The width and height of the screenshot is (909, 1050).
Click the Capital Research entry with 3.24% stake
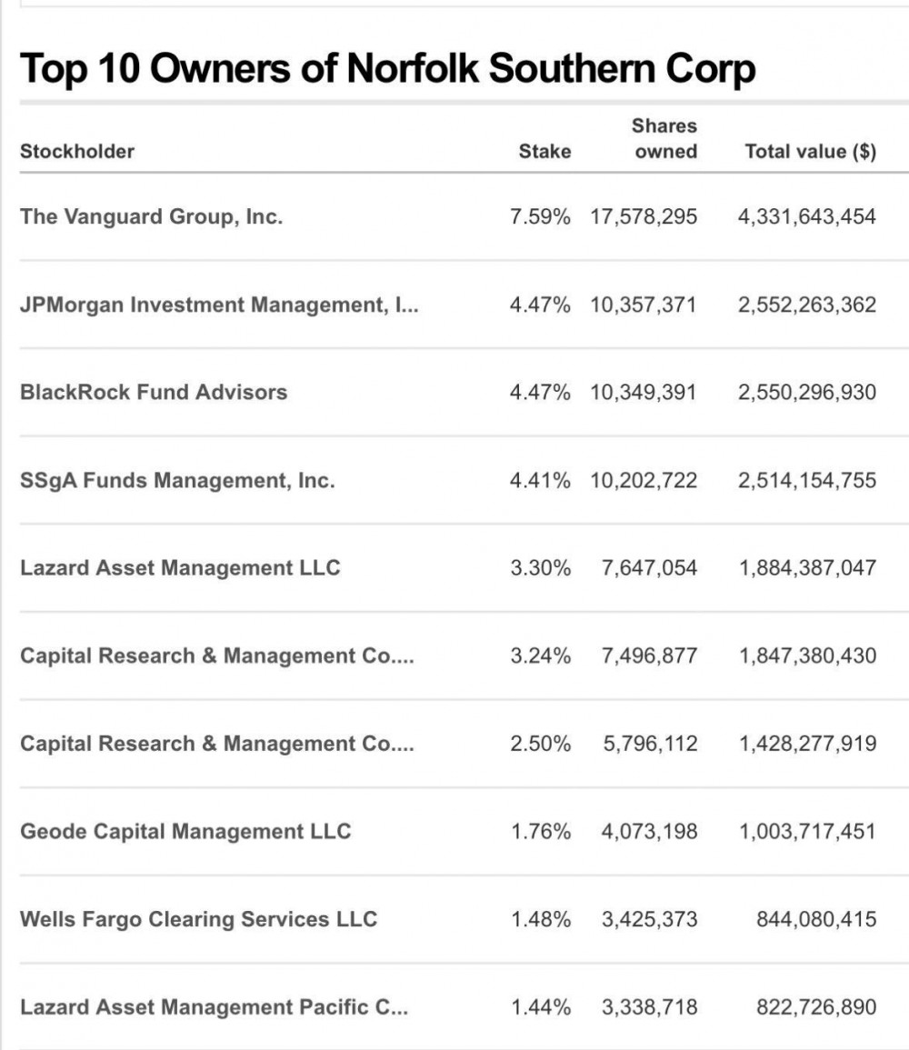[x=217, y=655]
